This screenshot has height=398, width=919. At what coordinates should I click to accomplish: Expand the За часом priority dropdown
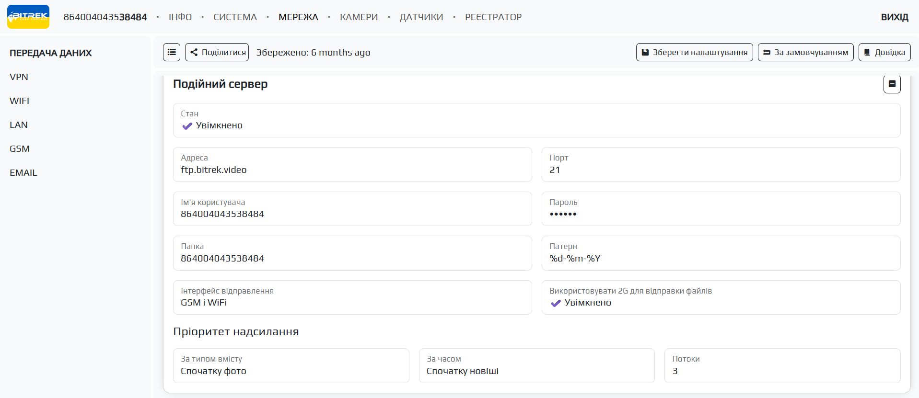click(536, 371)
